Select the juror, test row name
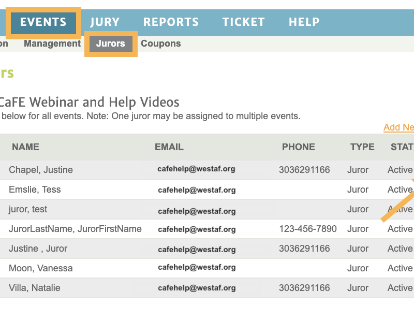Image resolution: width=414 pixels, height=320 pixels. [28, 209]
